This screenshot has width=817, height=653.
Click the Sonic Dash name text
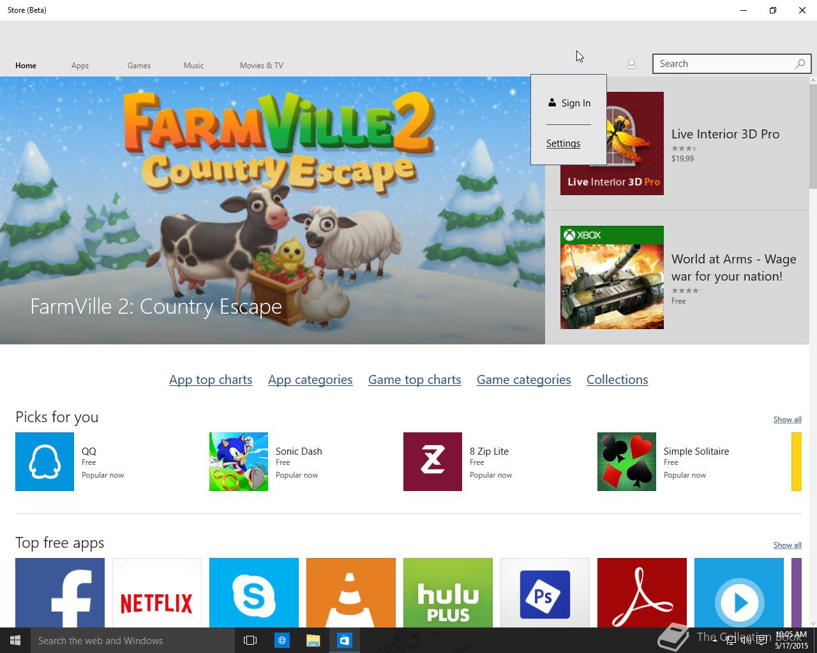coord(299,451)
